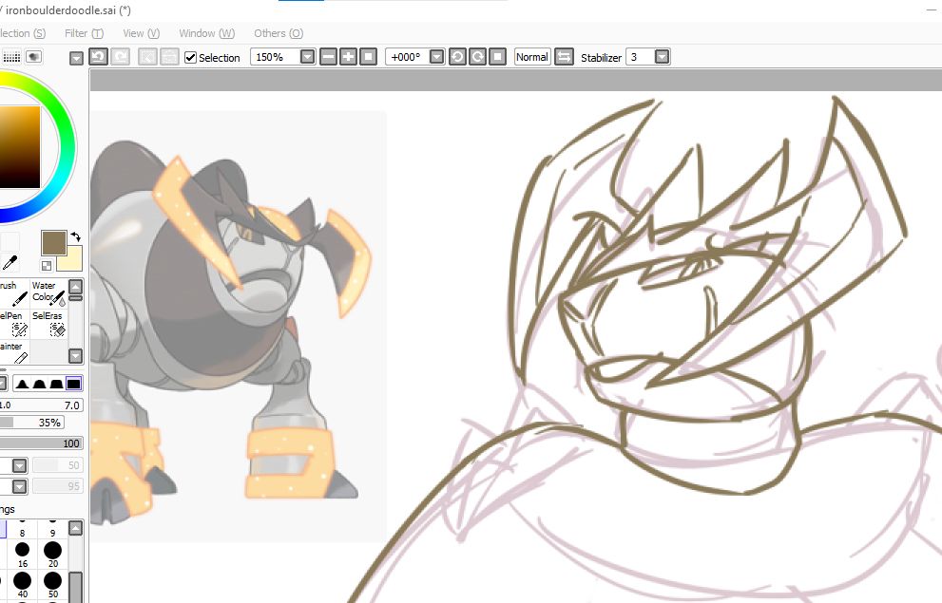Click the Normal blending mode button
The width and height of the screenshot is (942, 603).
click(530, 56)
